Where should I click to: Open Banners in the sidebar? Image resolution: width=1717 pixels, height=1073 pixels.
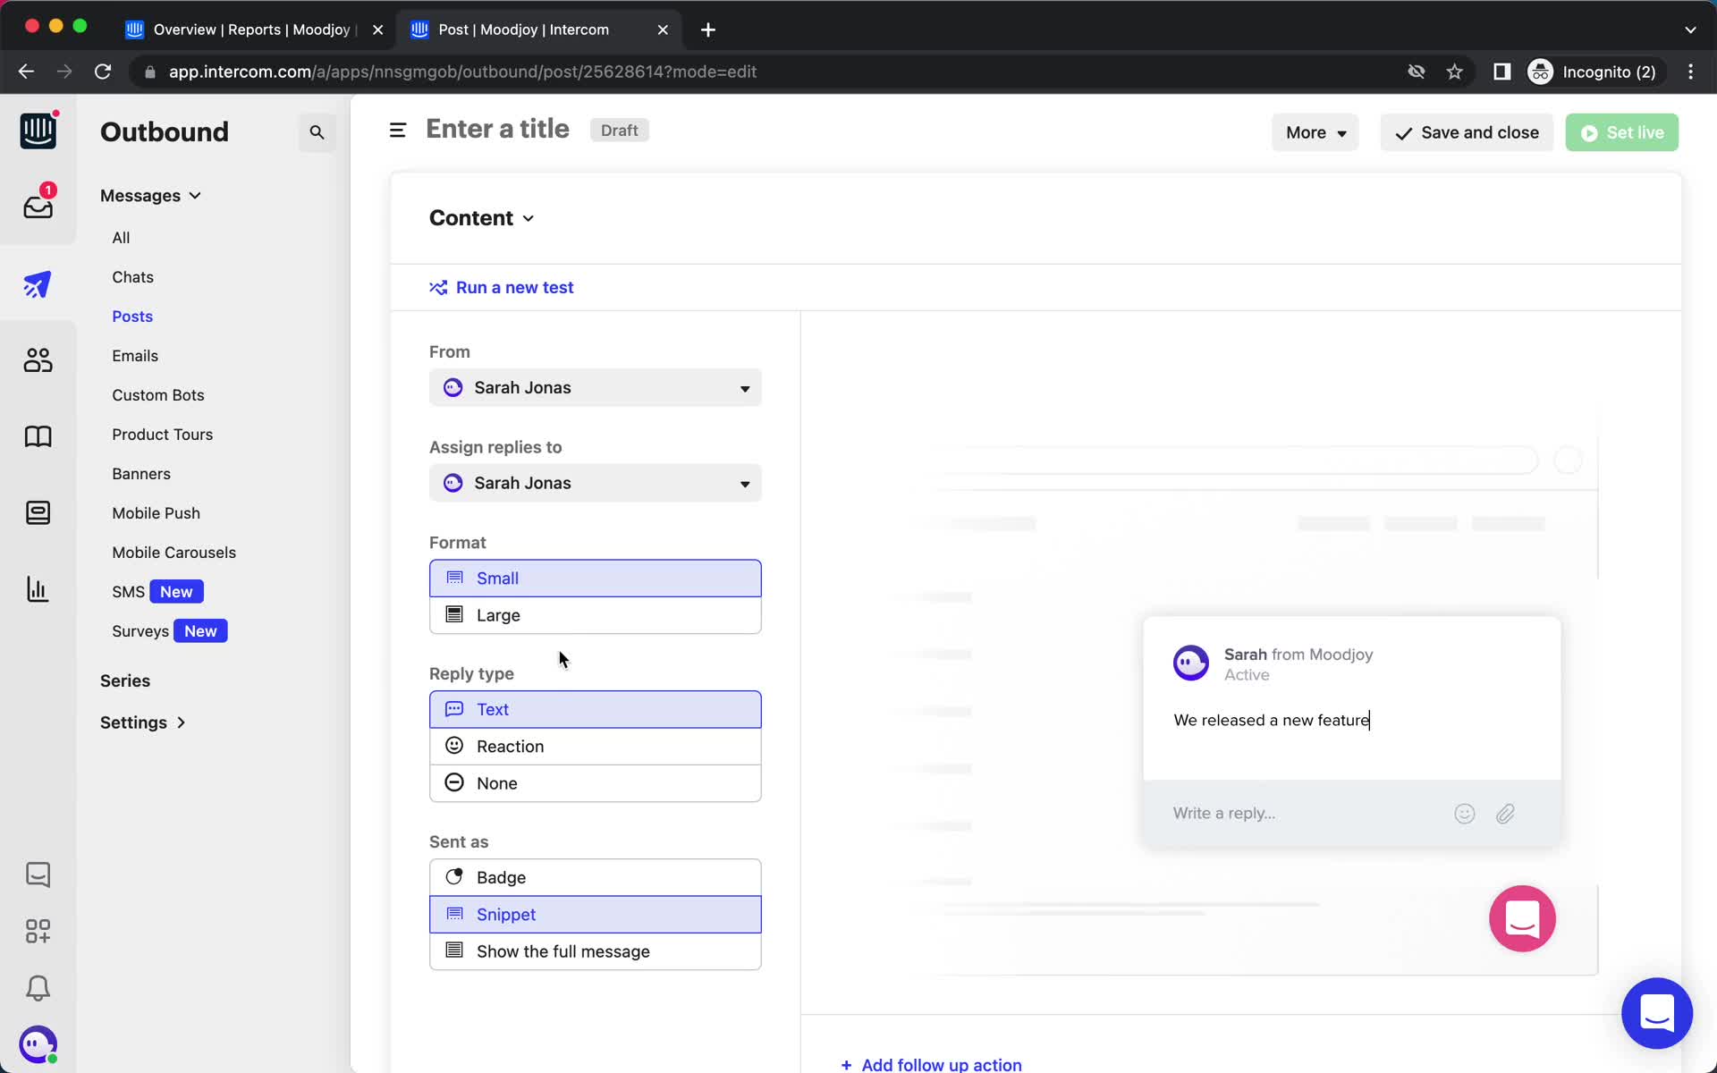(141, 474)
